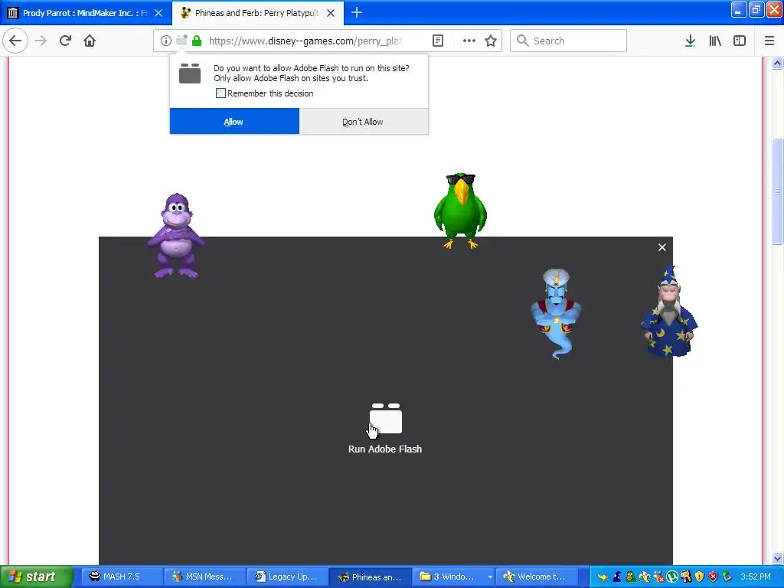Open the downloads panel
Image resolution: width=784 pixels, height=588 pixels.
(690, 41)
